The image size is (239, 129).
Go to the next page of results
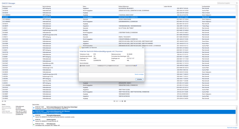pyautogui.click(x=122, y=101)
